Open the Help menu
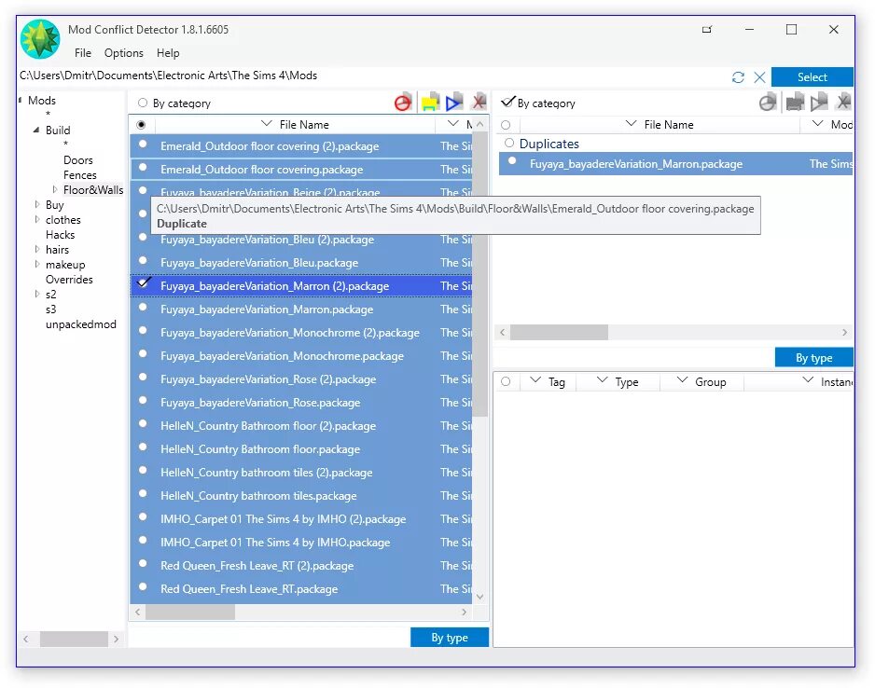The width and height of the screenshot is (875, 688). click(x=167, y=53)
